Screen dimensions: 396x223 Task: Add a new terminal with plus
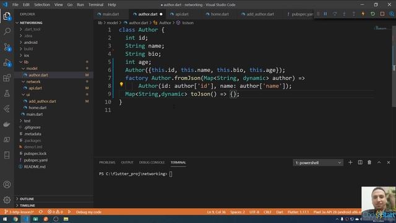point(350,162)
